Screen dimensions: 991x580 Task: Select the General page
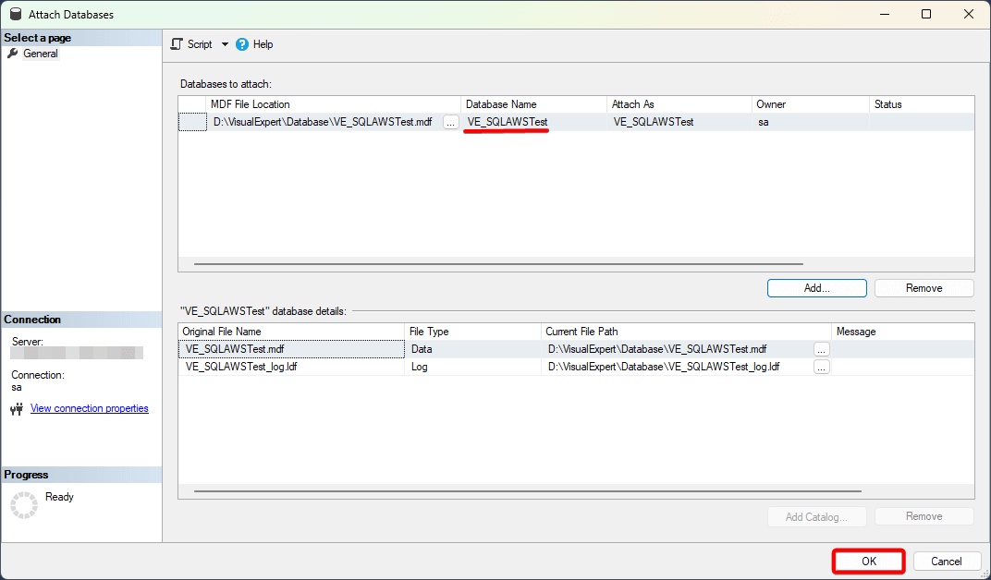[x=41, y=54]
